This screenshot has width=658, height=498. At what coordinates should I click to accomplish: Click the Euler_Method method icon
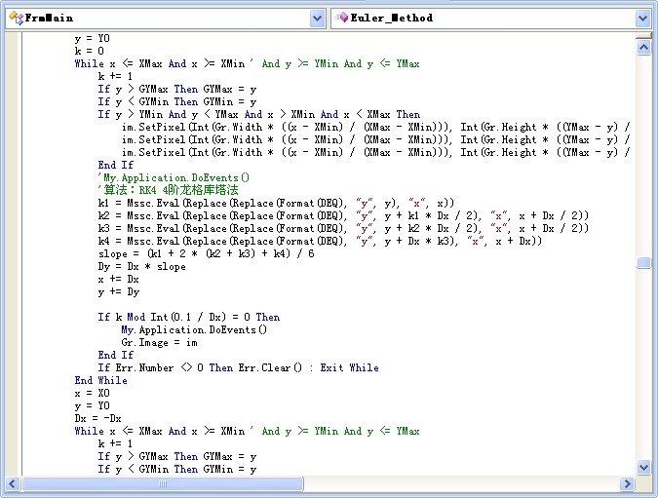pos(342,18)
